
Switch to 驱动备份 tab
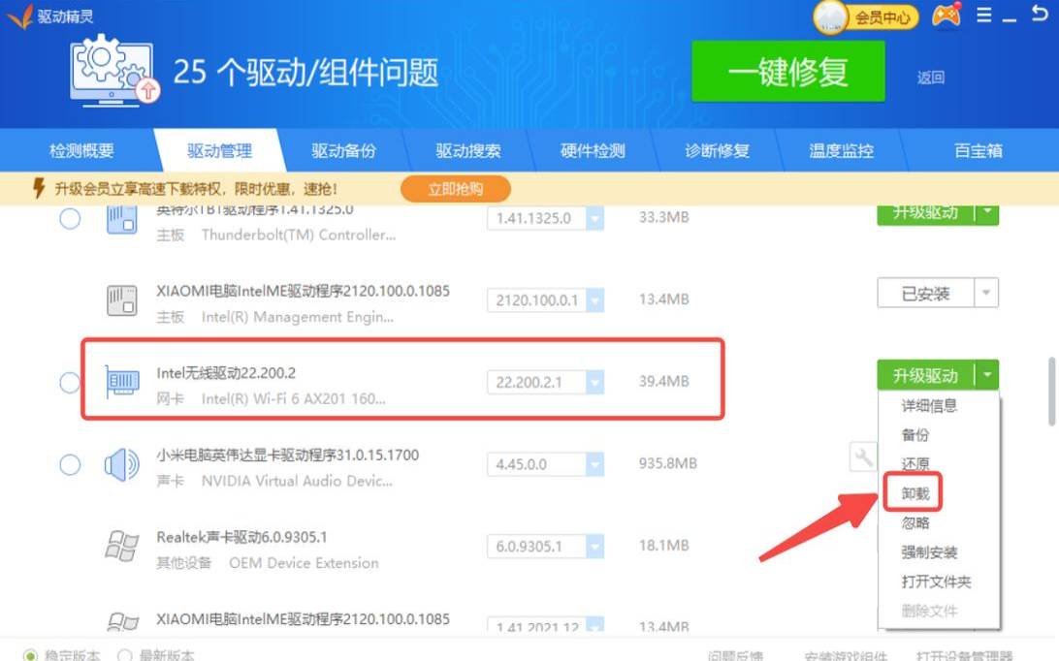[343, 150]
